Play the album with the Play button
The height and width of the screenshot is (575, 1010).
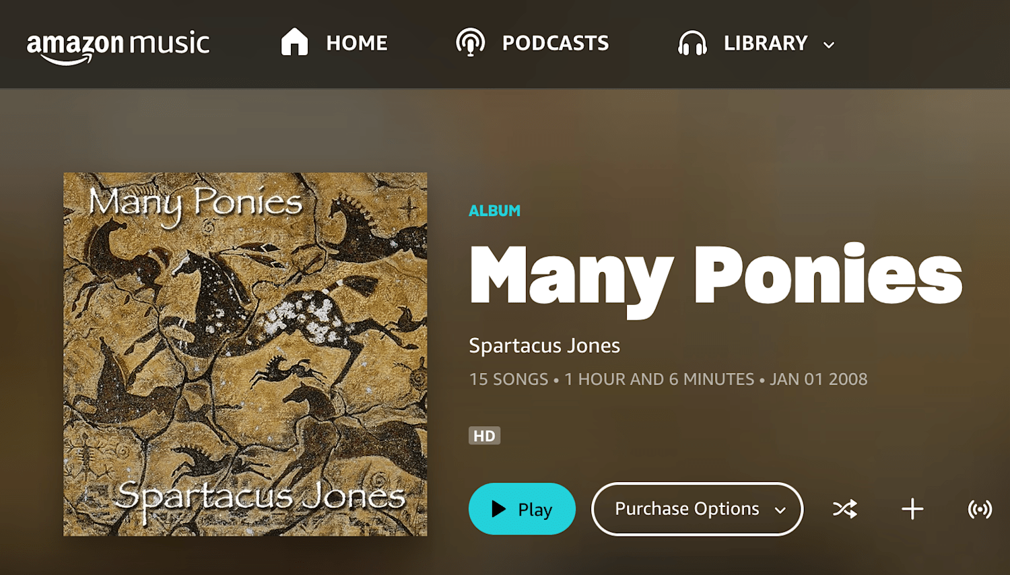522,509
